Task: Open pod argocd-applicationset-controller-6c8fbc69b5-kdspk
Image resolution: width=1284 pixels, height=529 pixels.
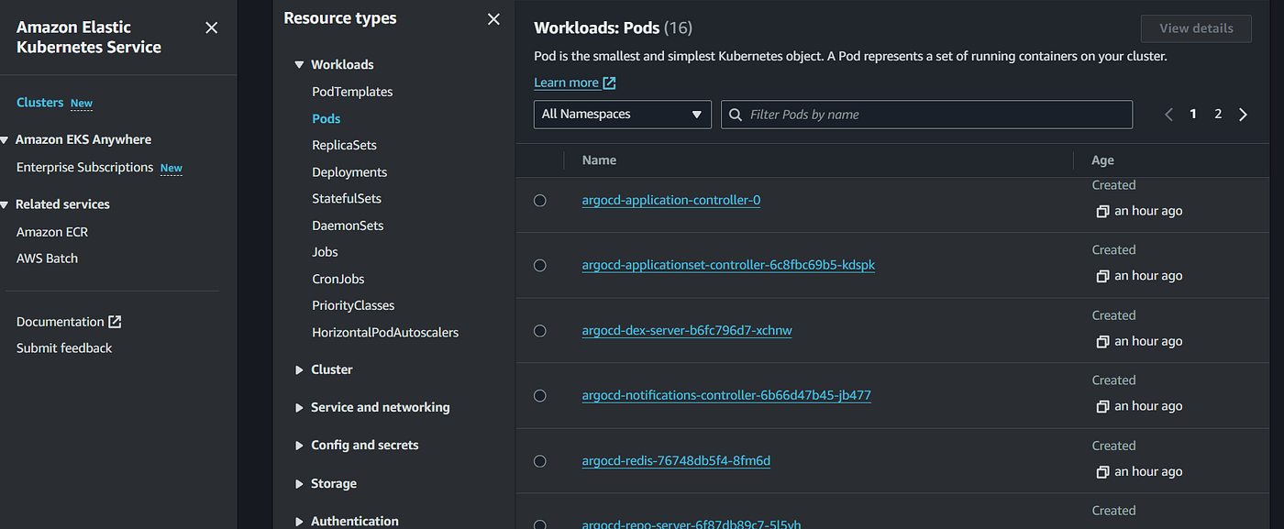Action: pos(728,265)
